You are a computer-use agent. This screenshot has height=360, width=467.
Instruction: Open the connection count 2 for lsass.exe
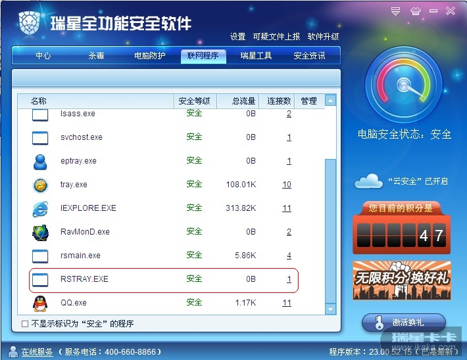[x=289, y=114]
